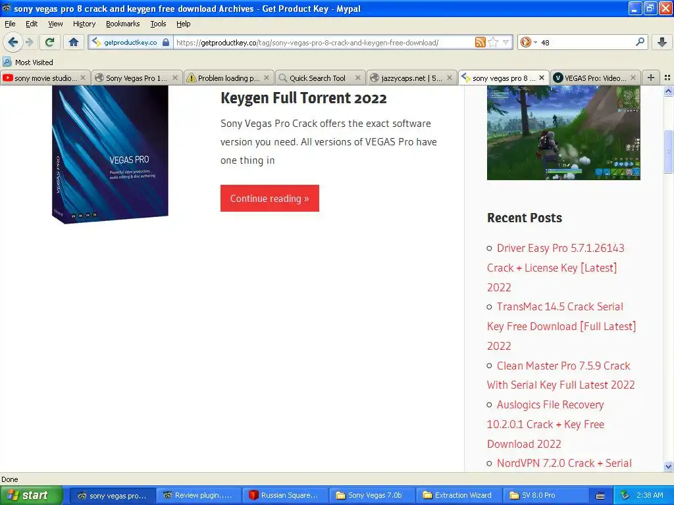The width and height of the screenshot is (674, 505).
Task: Click the red Continue reading button
Action: (269, 198)
